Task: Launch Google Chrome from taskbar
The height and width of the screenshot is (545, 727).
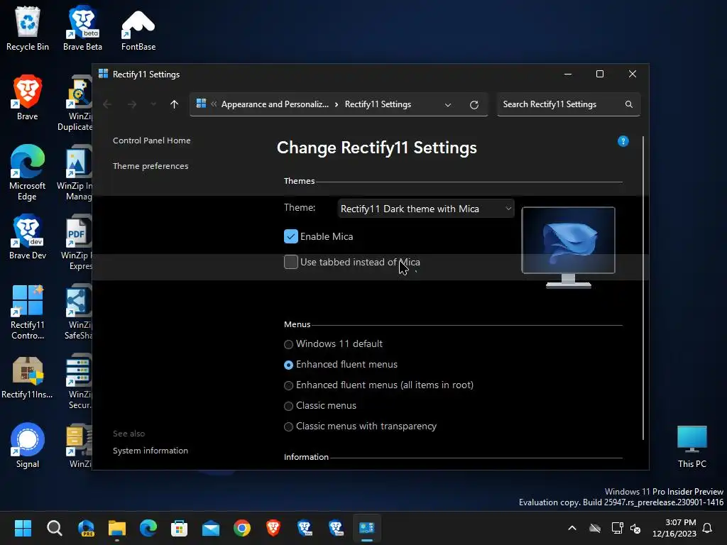Action: point(242,528)
